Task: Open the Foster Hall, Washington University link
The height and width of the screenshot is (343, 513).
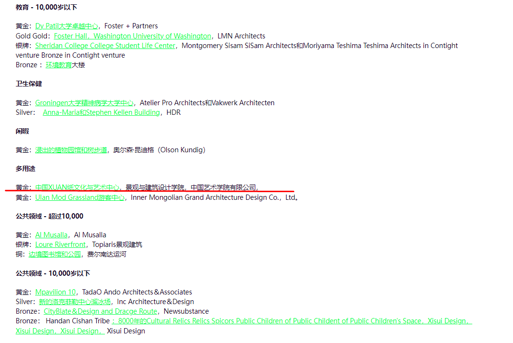Action: pyautogui.click(x=132, y=36)
